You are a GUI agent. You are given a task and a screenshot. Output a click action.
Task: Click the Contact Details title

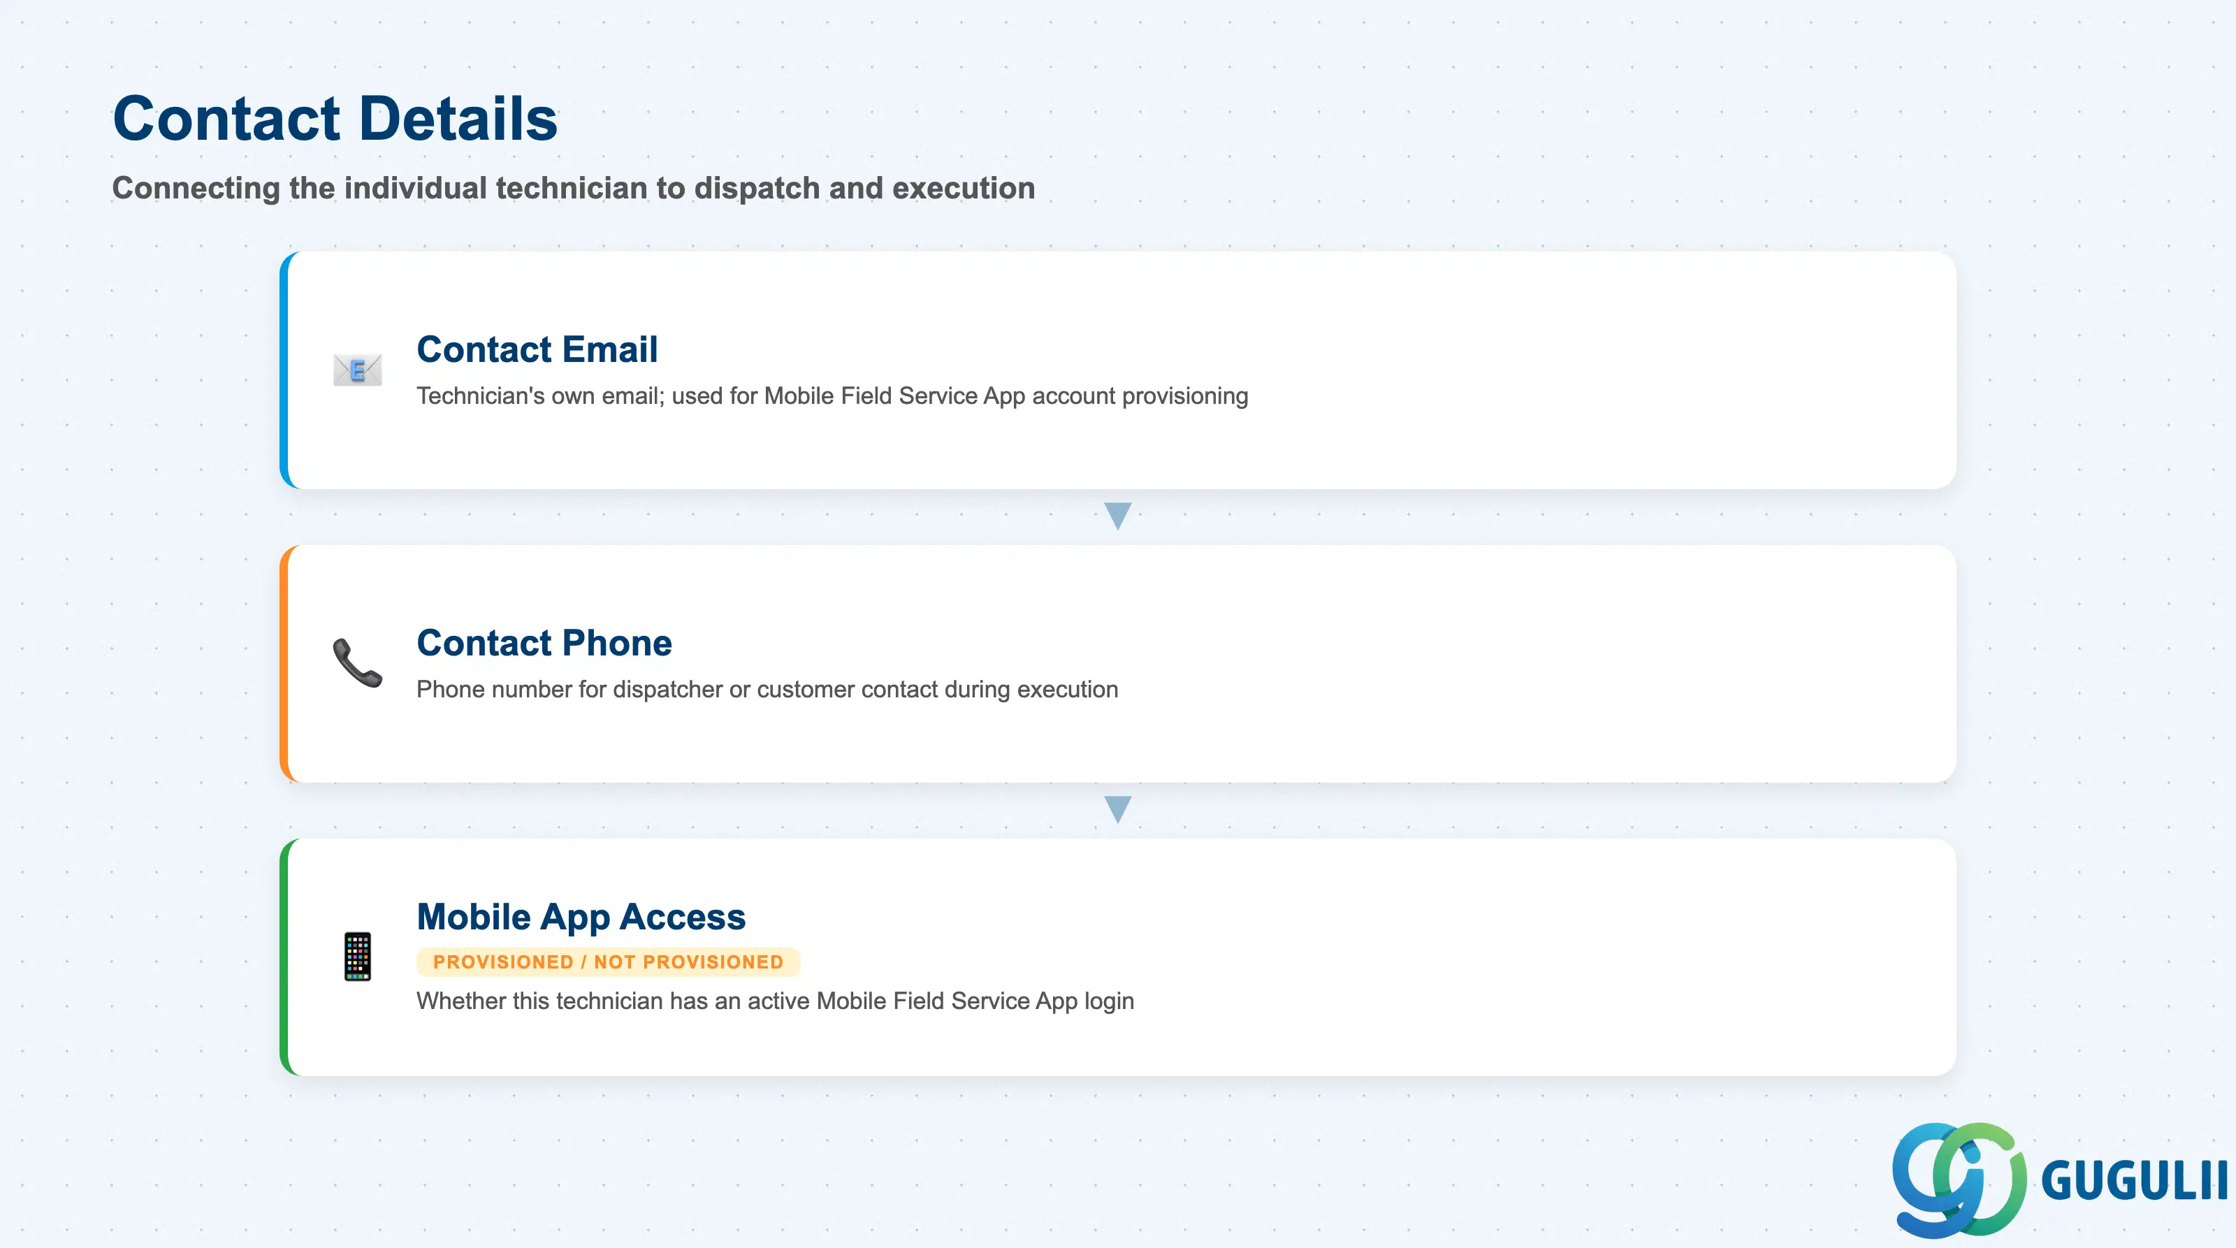point(335,118)
